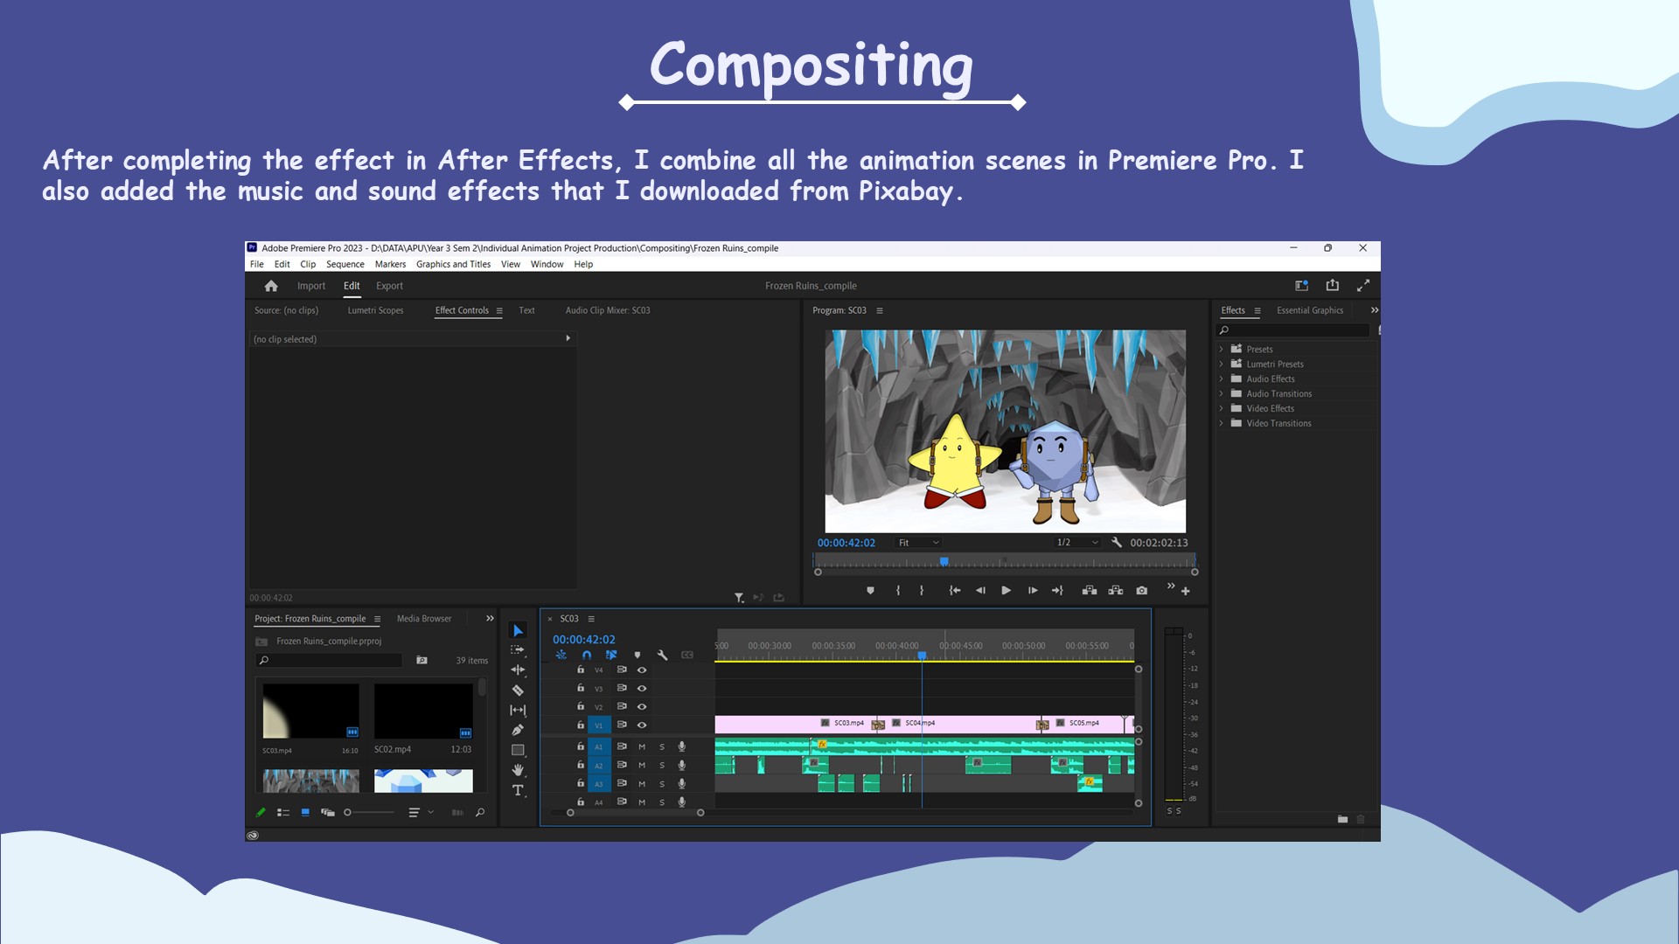Select the Hand tool
Viewport: 1679px width, 944px height.
click(518, 770)
